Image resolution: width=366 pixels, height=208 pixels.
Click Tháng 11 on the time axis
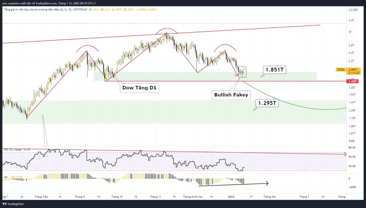tap(156, 197)
